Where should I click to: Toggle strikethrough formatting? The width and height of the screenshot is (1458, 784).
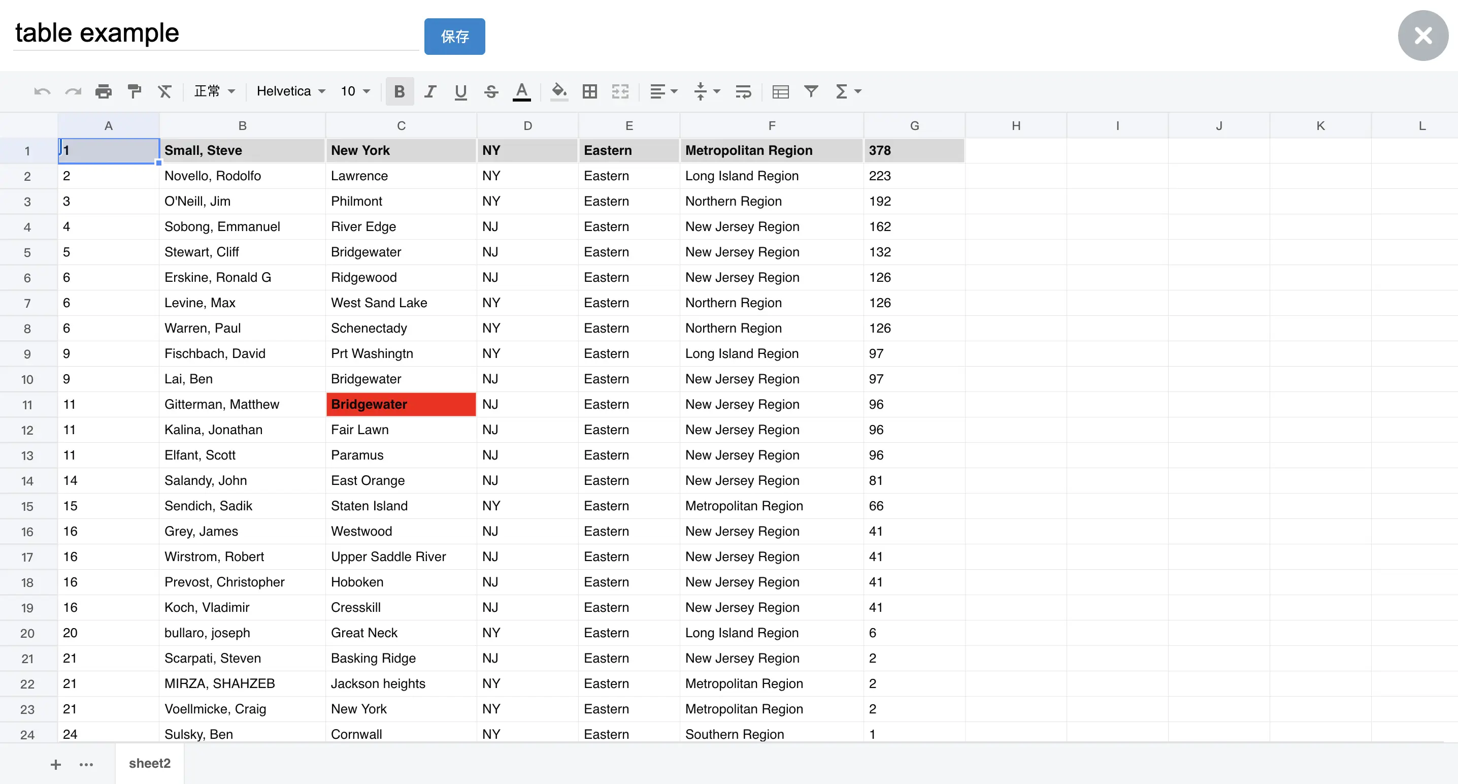click(x=491, y=92)
